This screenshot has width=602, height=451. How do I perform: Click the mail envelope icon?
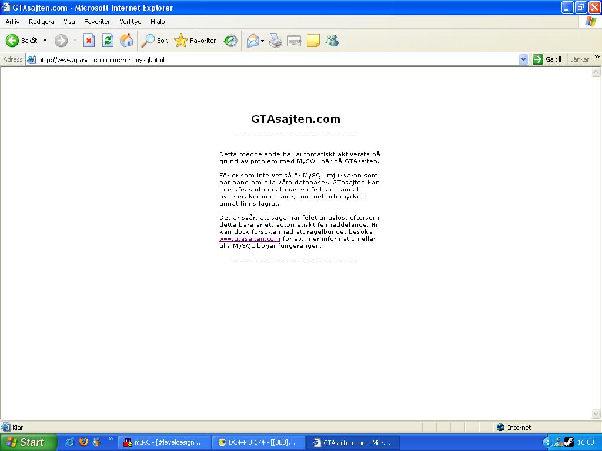point(253,41)
